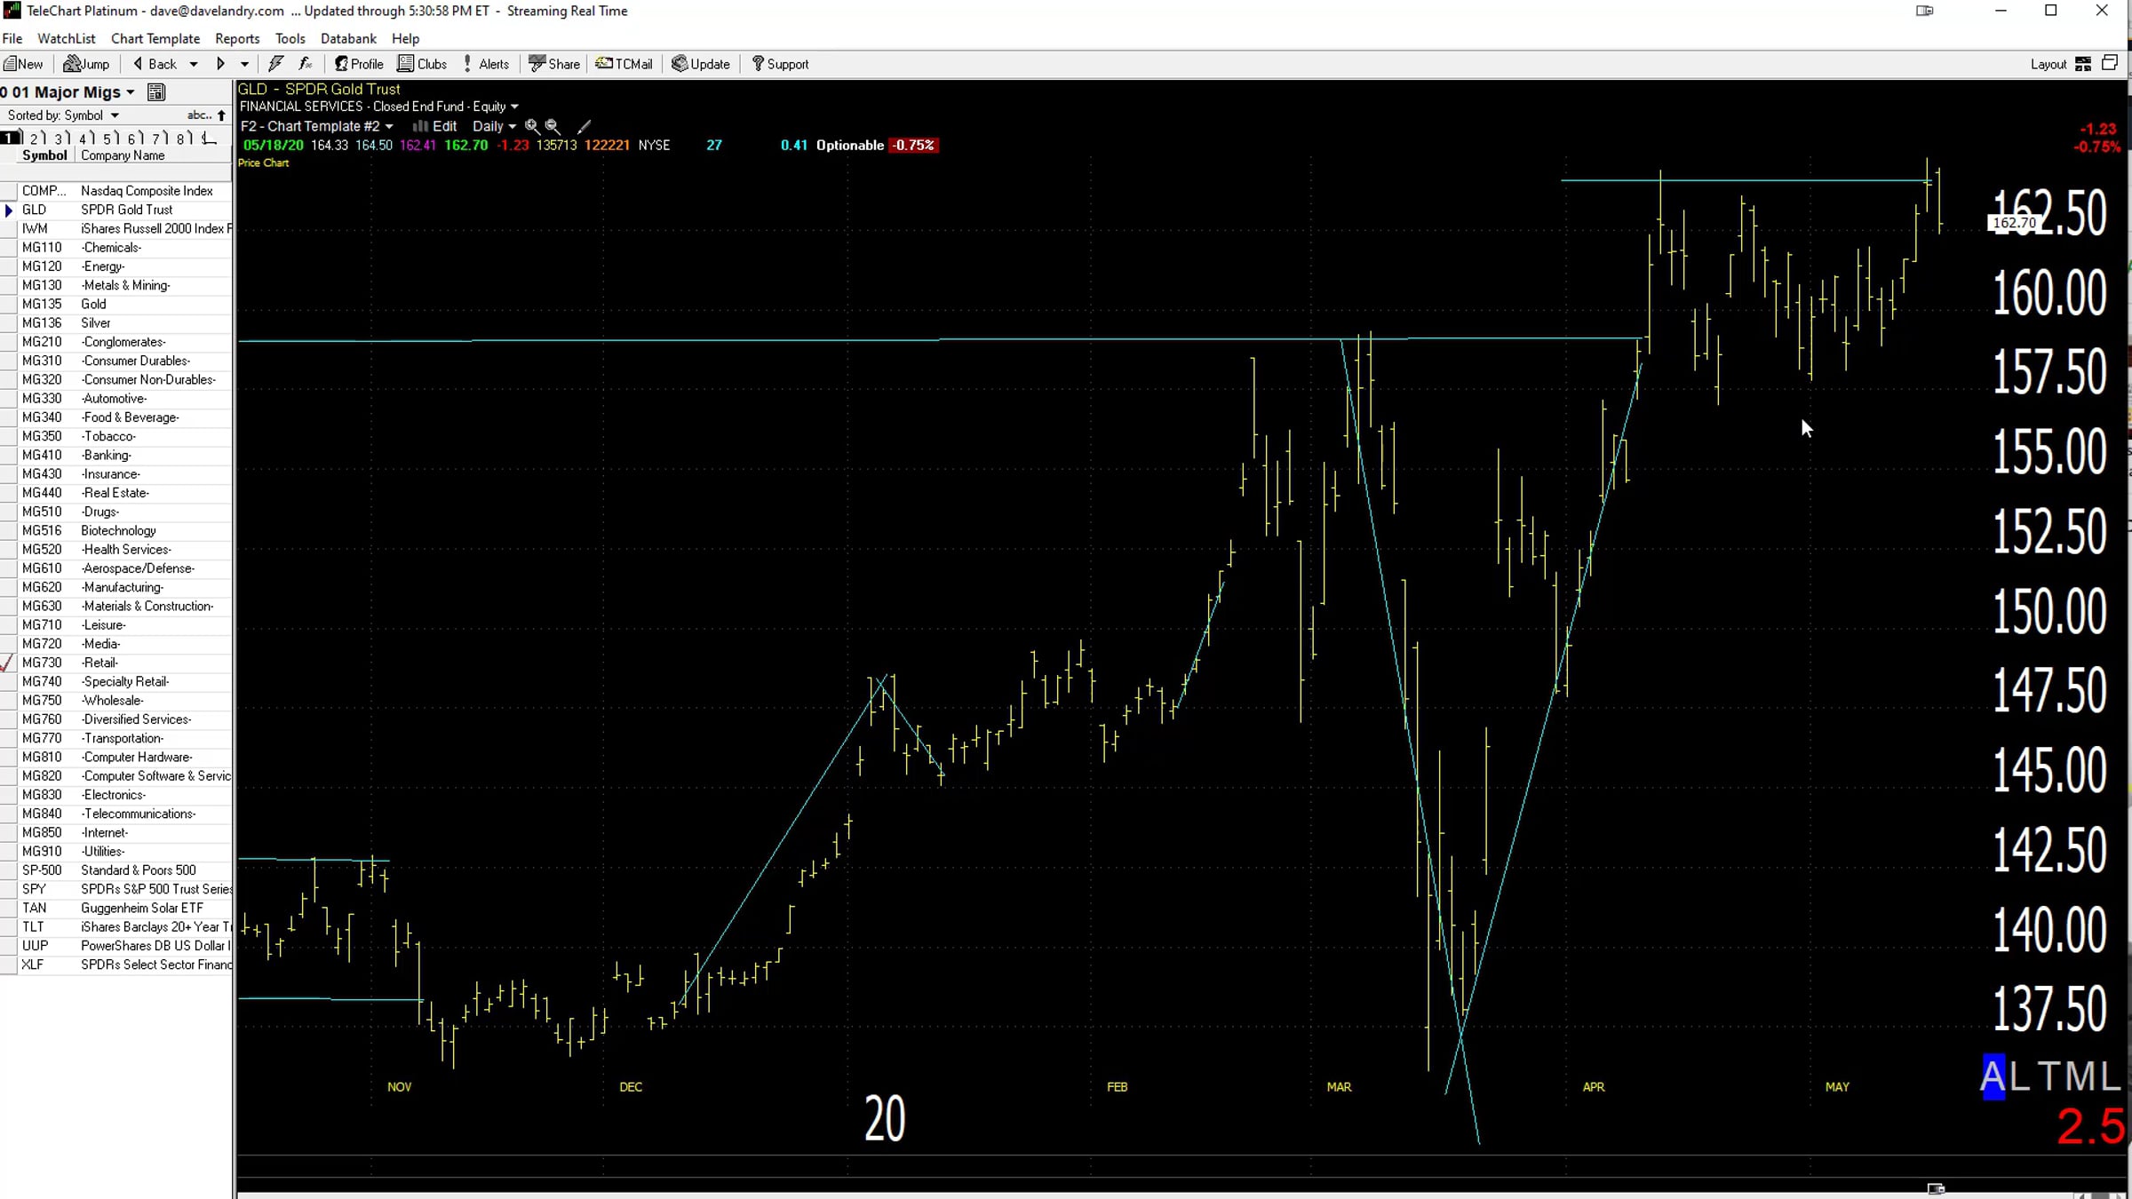Image resolution: width=2132 pixels, height=1199 pixels.
Task: Click the Edit chart button
Action: 435,126
